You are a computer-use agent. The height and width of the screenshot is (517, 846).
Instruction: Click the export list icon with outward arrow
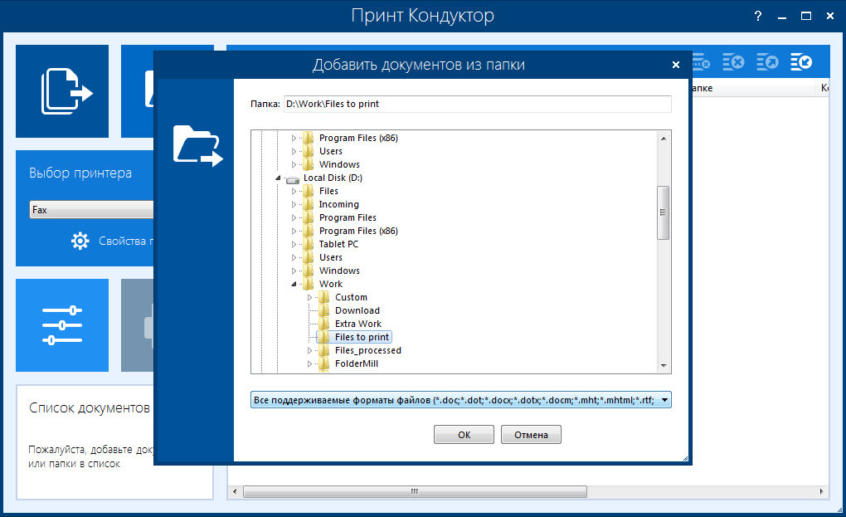(767, 62)
